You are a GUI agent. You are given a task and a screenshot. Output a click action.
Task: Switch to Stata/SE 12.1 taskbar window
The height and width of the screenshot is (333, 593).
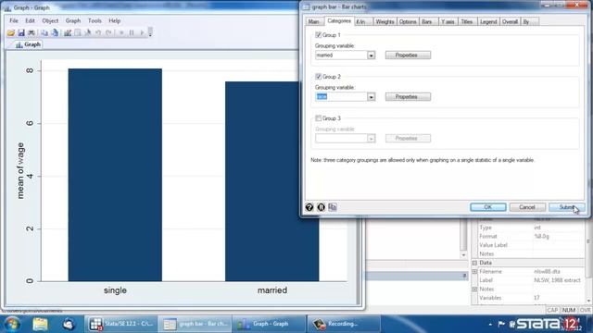121,324
